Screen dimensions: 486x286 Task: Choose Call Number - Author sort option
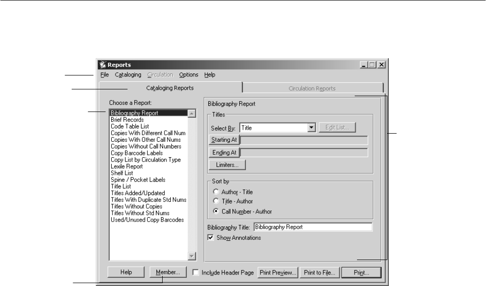click(216, 211)
